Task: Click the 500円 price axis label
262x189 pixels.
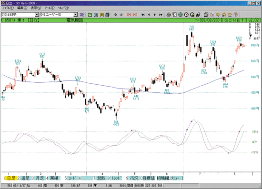Action: click(x=255, y=77)
